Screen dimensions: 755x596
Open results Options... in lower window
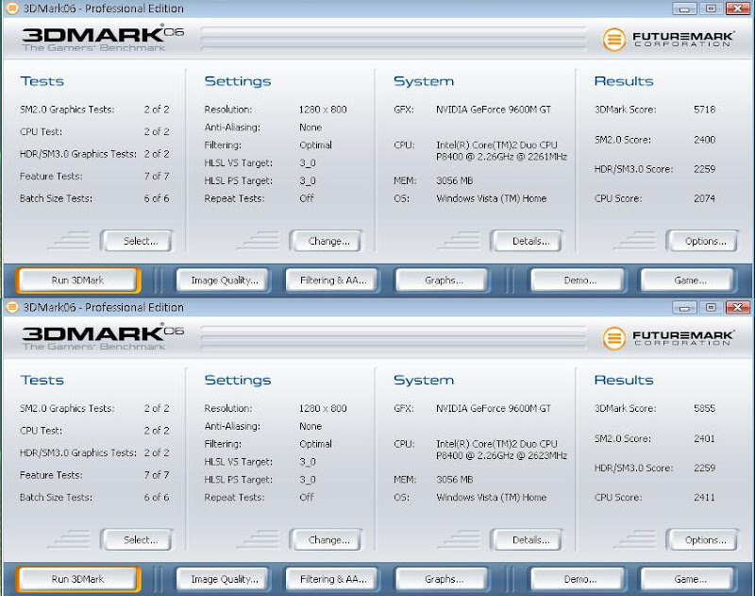coord(702,539)
